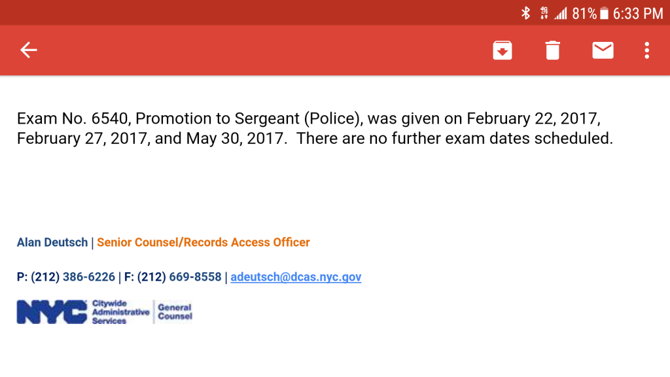Click the Citywide Administrative Services text
670x377 pixels.
pyautogui.click(x=120, y=312)
